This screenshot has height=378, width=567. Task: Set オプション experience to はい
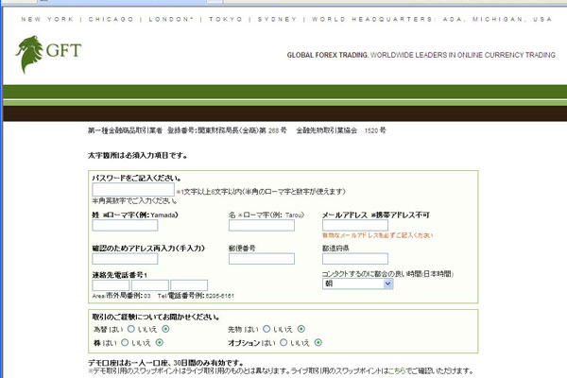[285, 342]
